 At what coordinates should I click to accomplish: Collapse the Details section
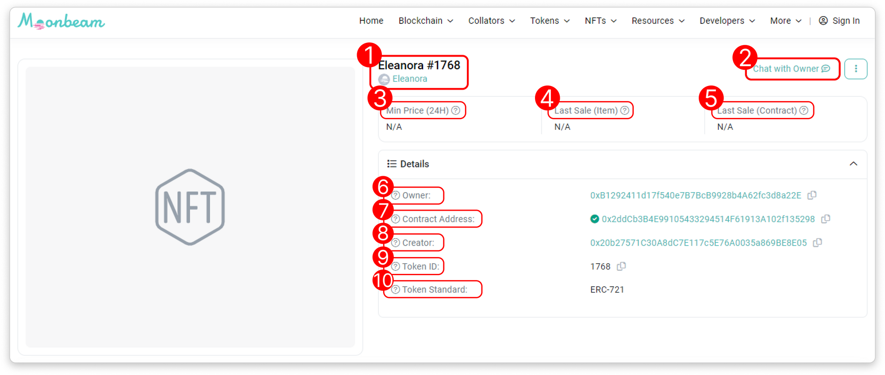click(x=854, y=164)
